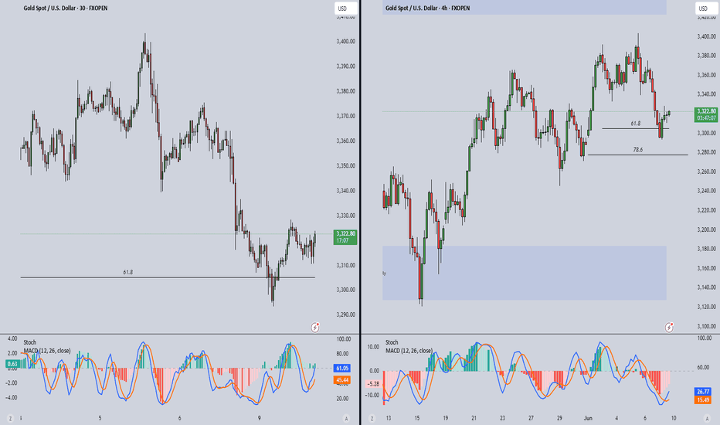720x425 pixels.
Task: Click -10.00 on the 4h MACD scale
Action: point(372,395)
